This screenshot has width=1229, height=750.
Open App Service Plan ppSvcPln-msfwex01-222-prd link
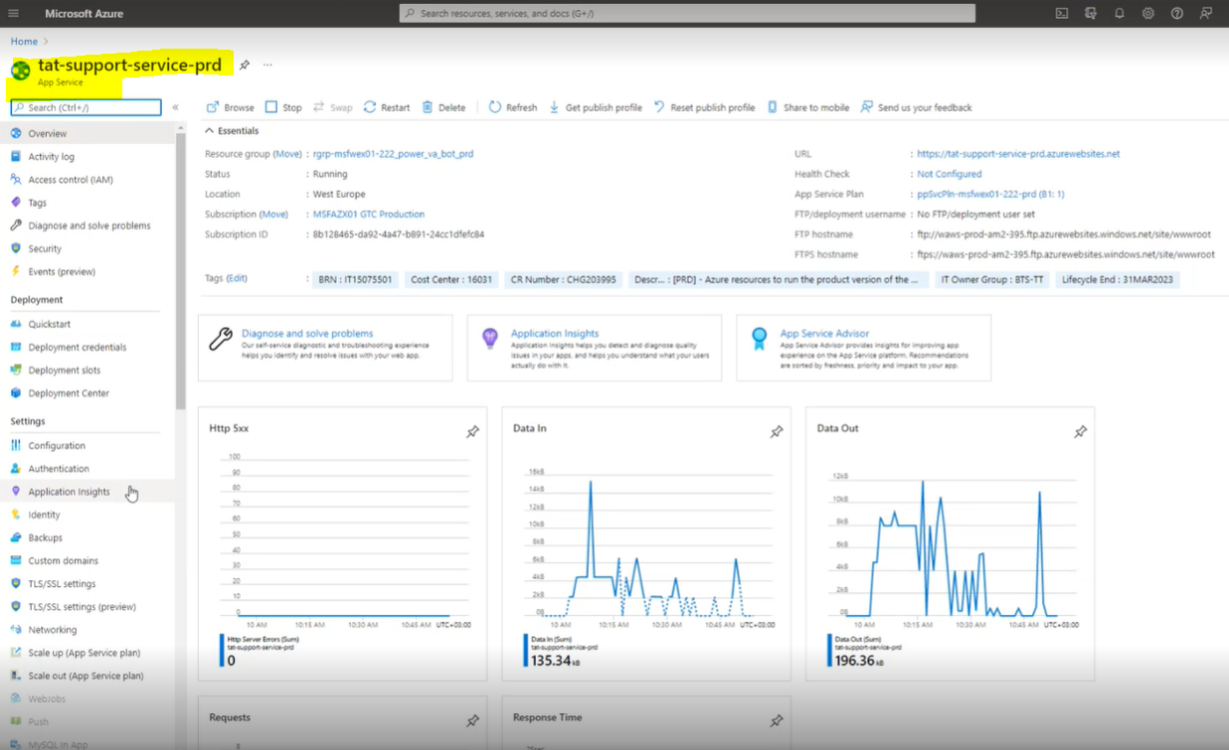coord(990,194)
